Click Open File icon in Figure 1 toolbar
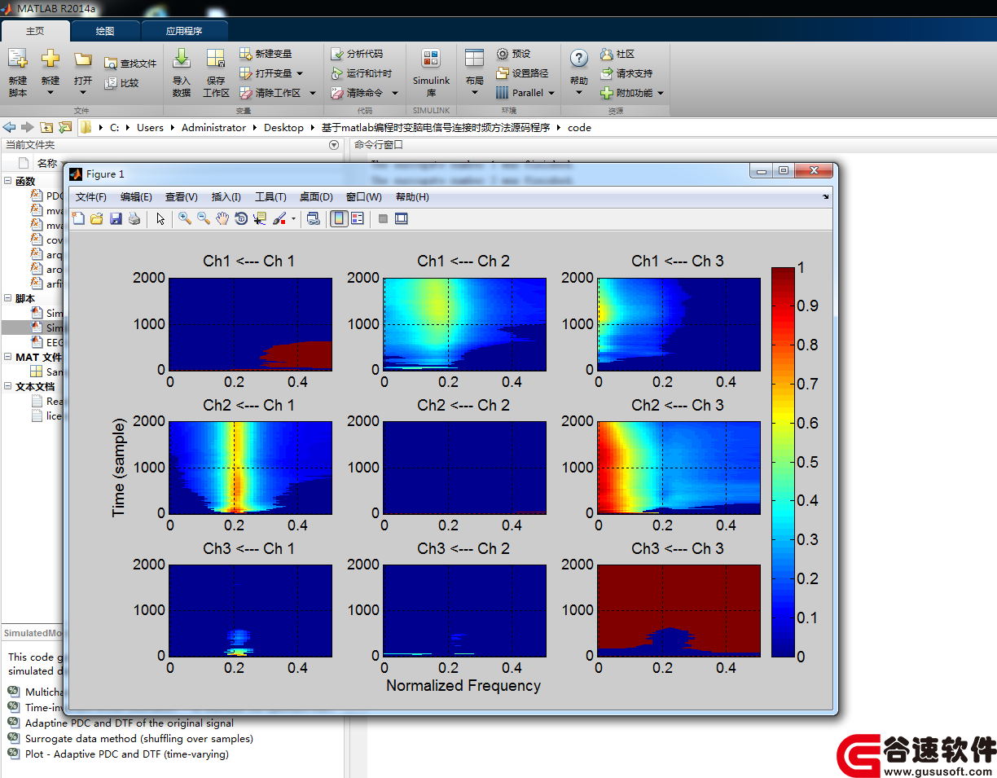Image resolution: width=997 pixels, height=778 pixels. (x=96, y=218)
